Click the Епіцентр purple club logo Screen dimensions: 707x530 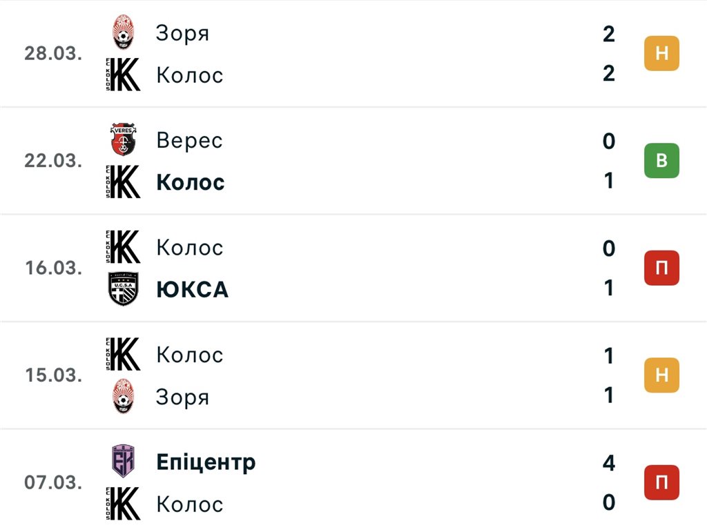[x=124, y=462]
